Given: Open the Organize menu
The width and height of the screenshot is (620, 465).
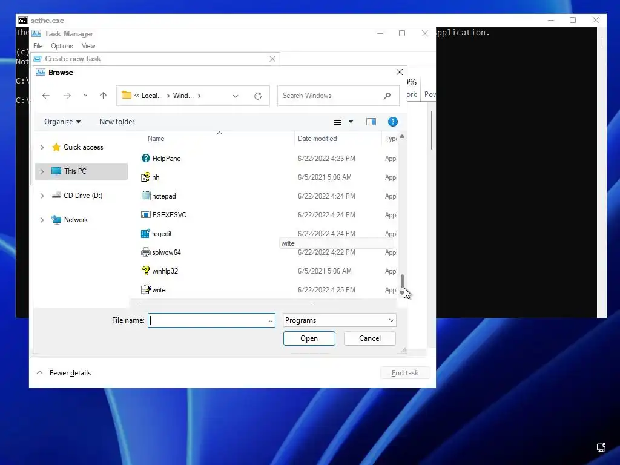Looking at the screenshot, I should [x=62, y=122].
